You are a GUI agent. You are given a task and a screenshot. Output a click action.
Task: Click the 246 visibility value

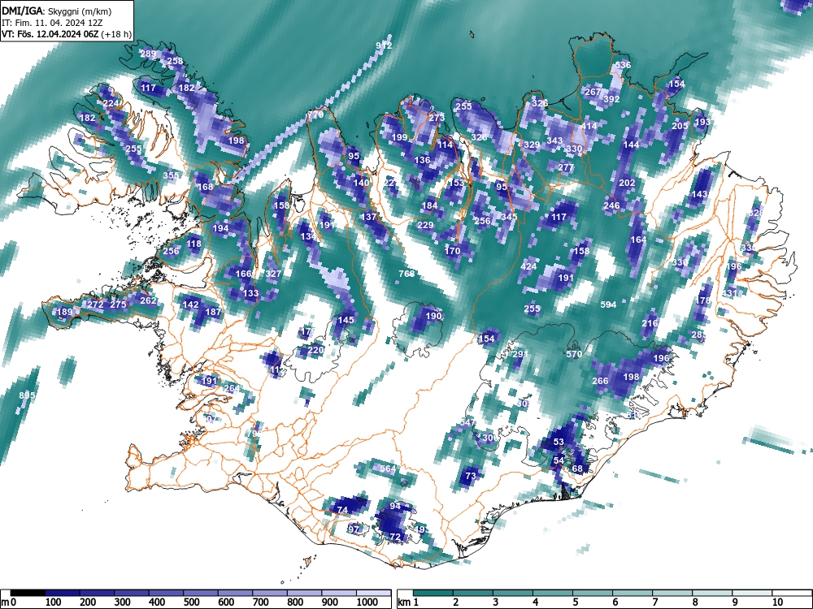click(611, 205)
